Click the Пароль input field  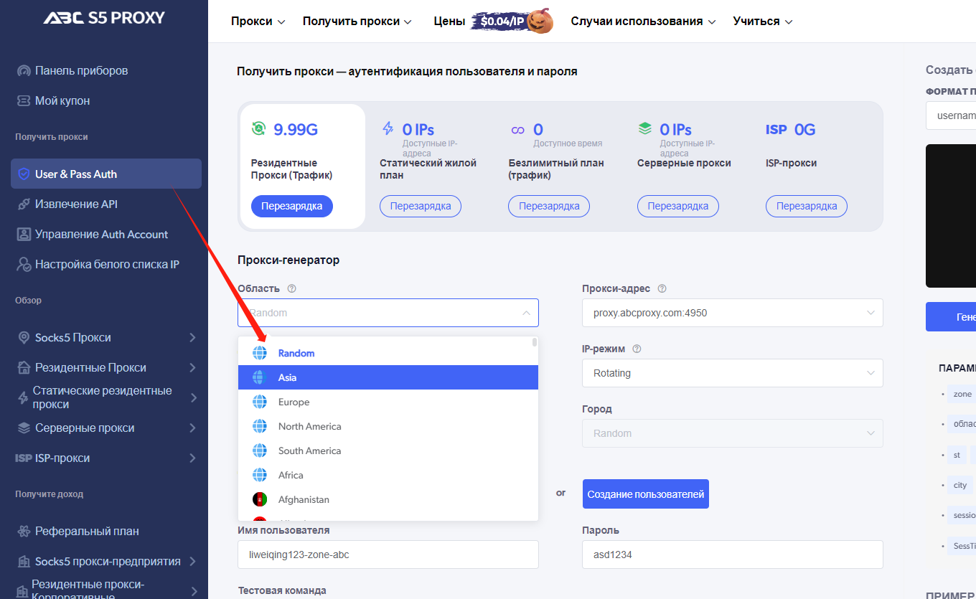[733, 555]
